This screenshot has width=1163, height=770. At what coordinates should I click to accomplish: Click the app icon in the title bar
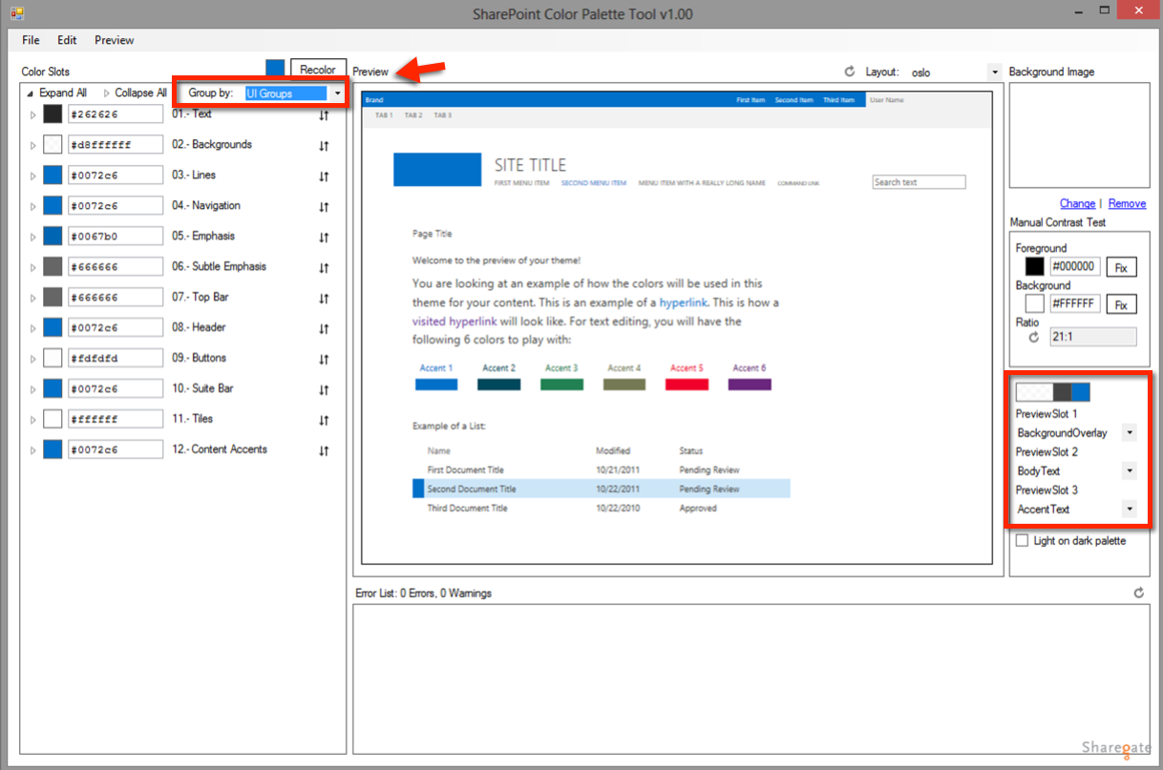17,13
